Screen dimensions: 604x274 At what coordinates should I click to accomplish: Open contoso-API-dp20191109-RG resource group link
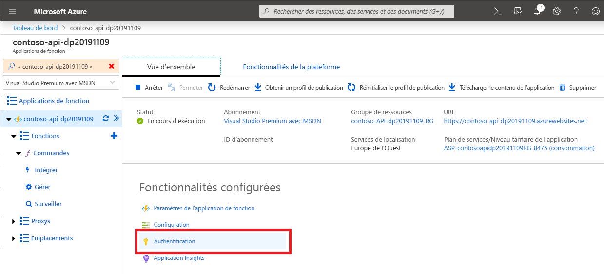tap(392, 121)
